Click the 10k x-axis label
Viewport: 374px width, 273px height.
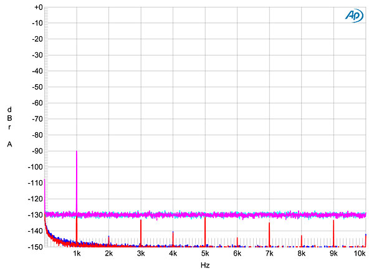click(360, 254)
